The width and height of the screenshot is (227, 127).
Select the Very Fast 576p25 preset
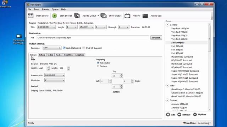[x=179, y=36]
